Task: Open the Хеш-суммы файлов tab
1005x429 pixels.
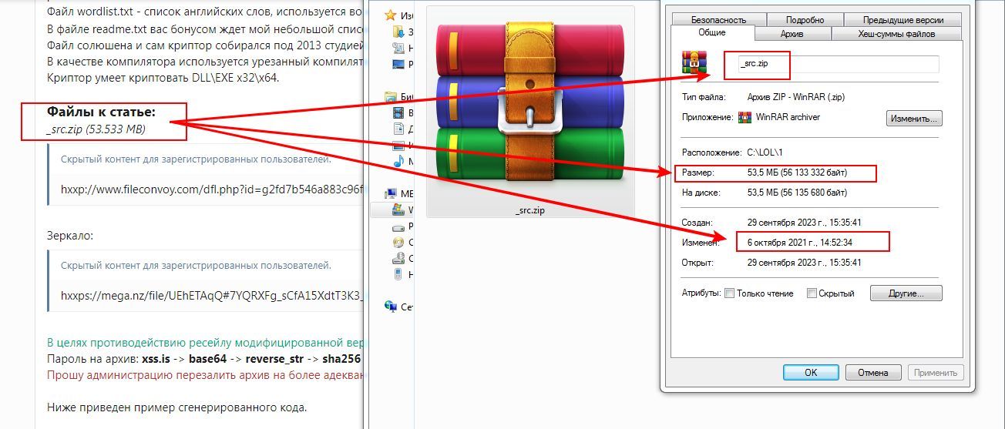Action: click(896, 34)
